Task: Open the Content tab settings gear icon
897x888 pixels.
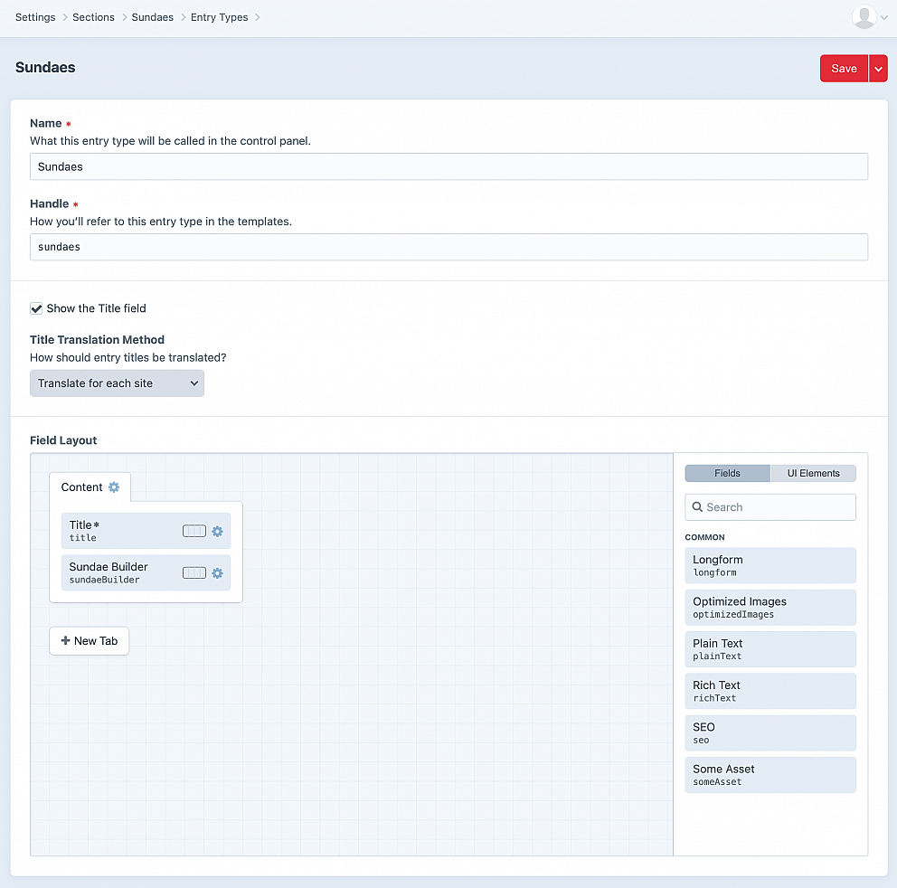Action: click(x=114, y=487)
